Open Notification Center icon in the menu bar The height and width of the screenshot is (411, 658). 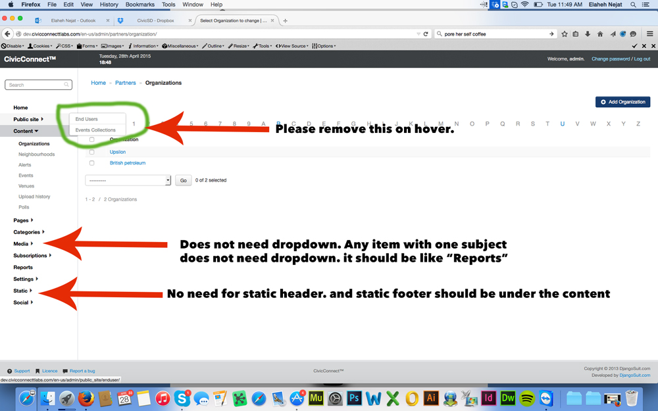[x=646, y=5]
